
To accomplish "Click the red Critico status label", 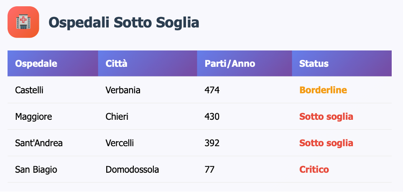I will (x=314, y=170).
